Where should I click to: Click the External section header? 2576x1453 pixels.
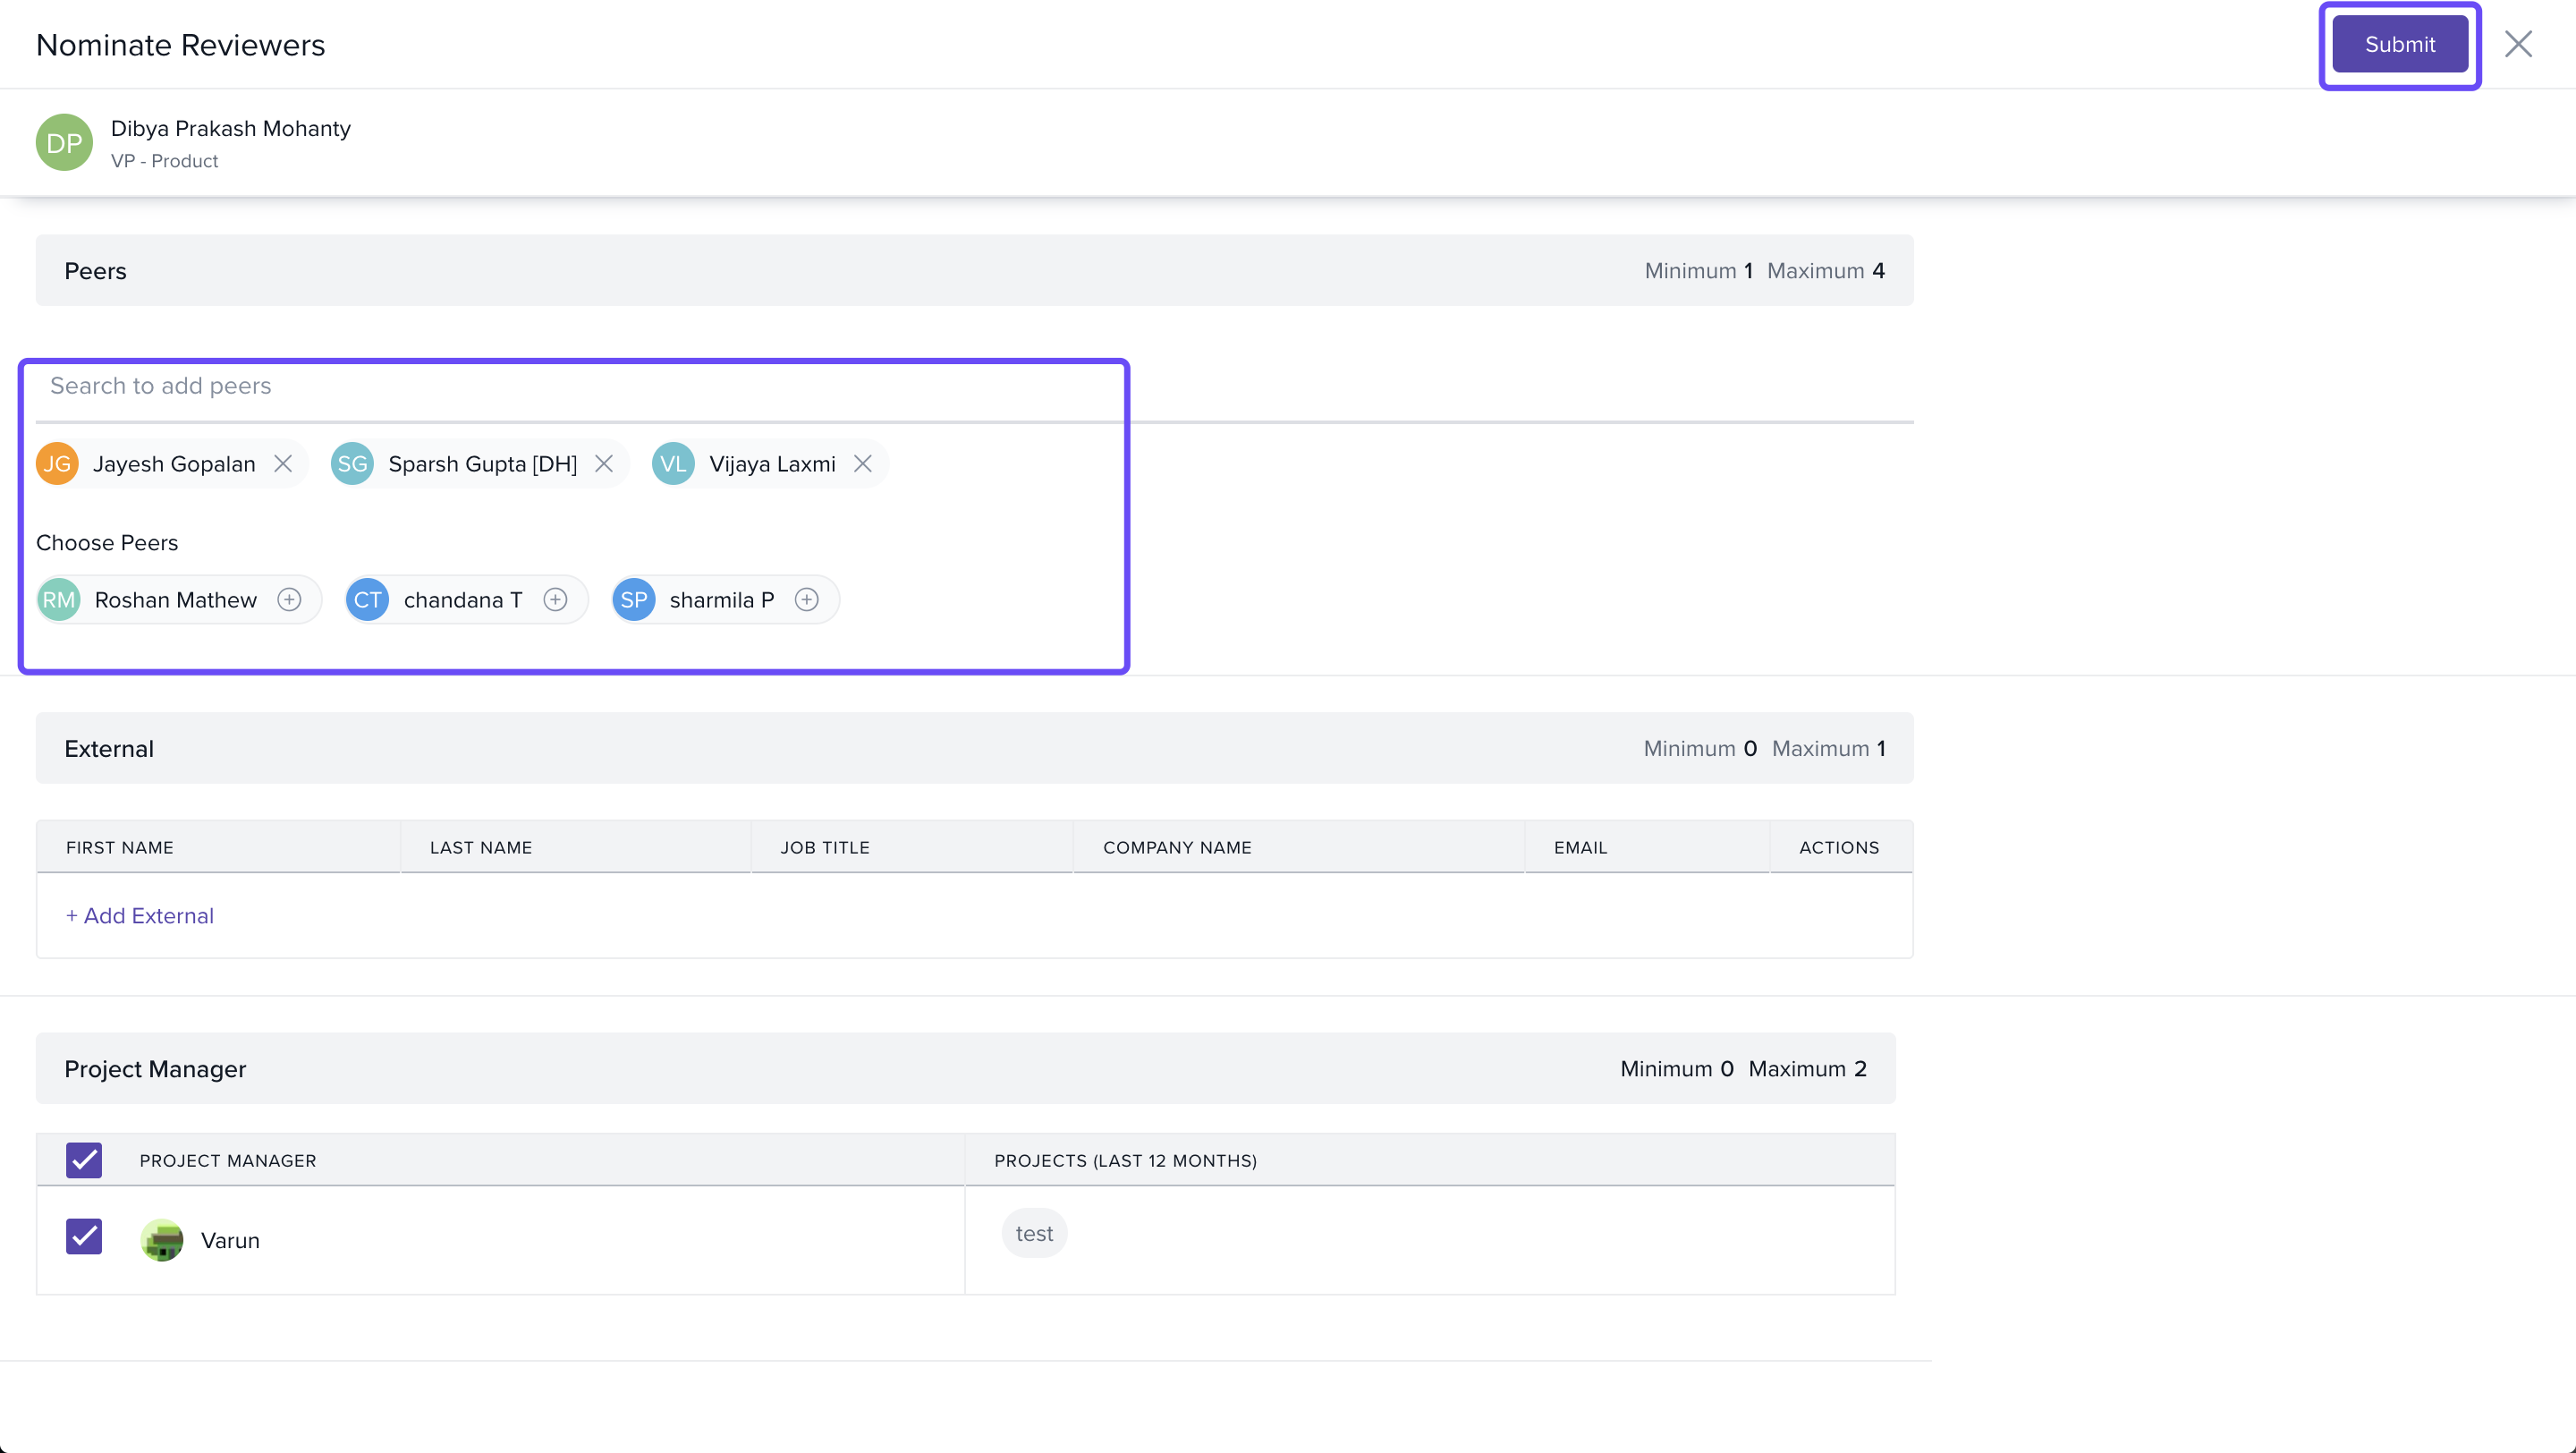109,749
